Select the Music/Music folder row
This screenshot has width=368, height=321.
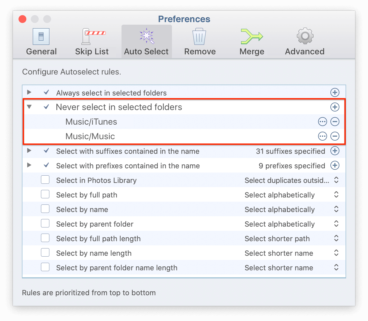click(x=184, y=136)
